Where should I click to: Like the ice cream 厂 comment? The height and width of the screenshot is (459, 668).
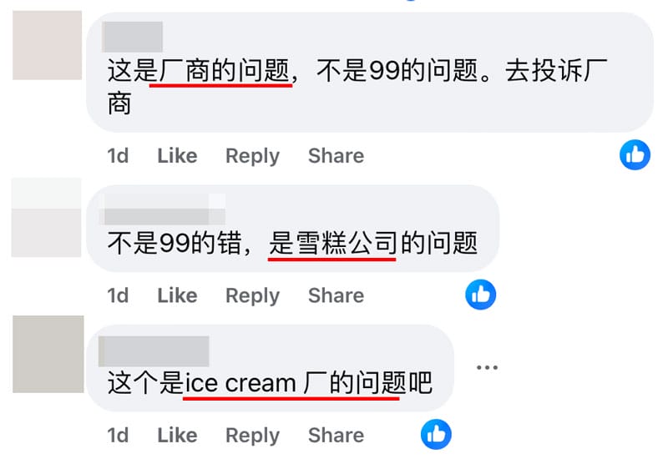177,435
